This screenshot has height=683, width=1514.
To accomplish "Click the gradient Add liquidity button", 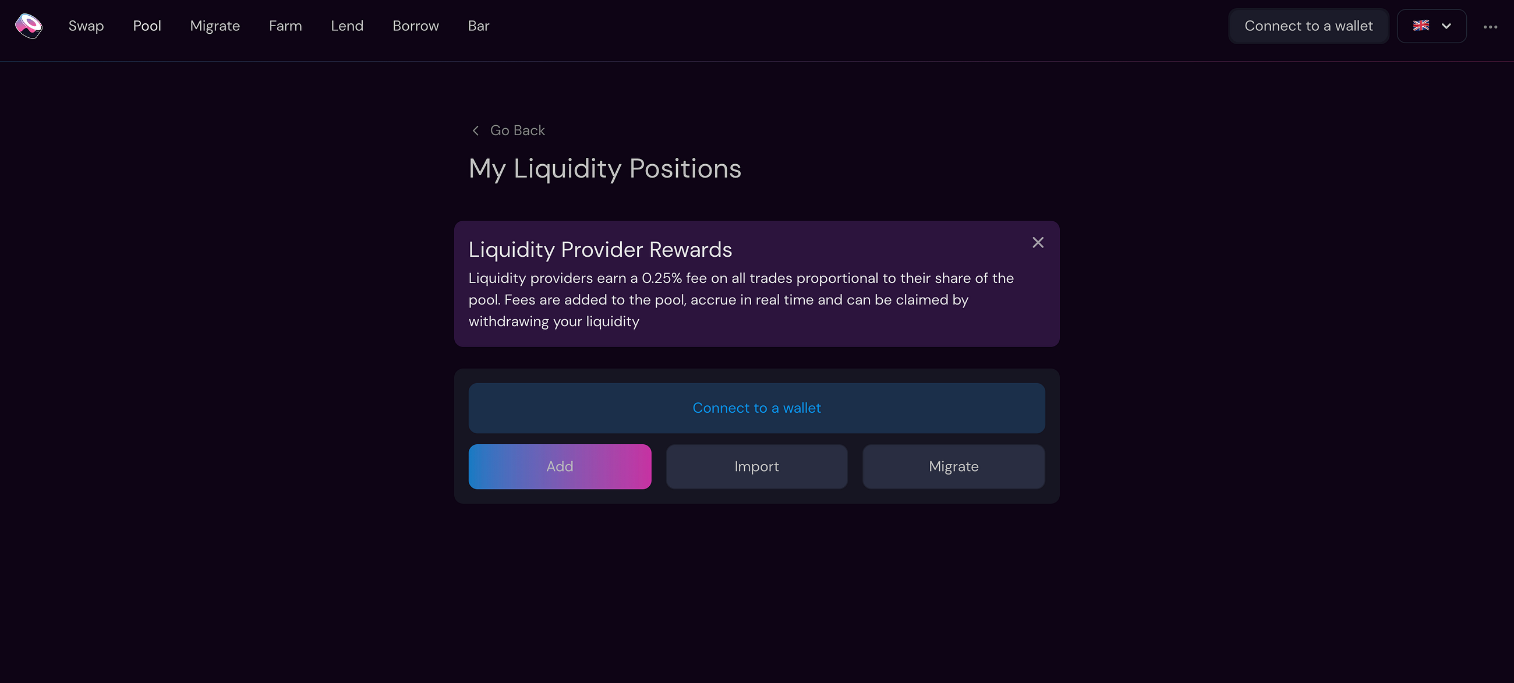I will point(560,466).
